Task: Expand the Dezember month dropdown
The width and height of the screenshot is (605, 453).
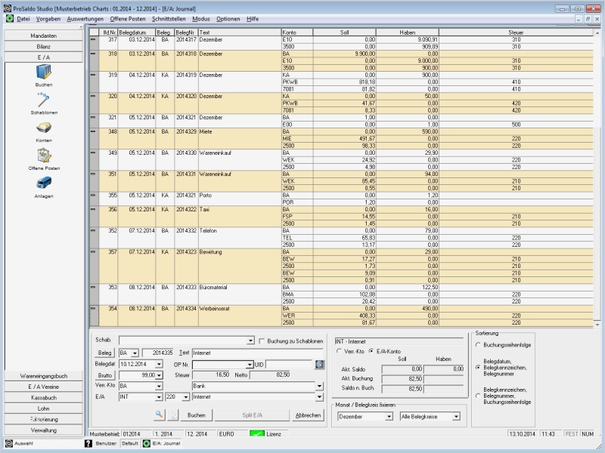Action: tap(390, 416)
